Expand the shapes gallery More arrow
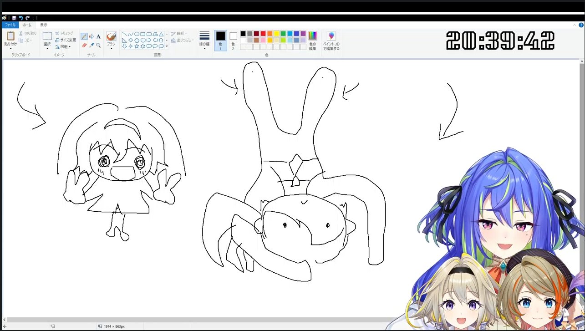 167,46
